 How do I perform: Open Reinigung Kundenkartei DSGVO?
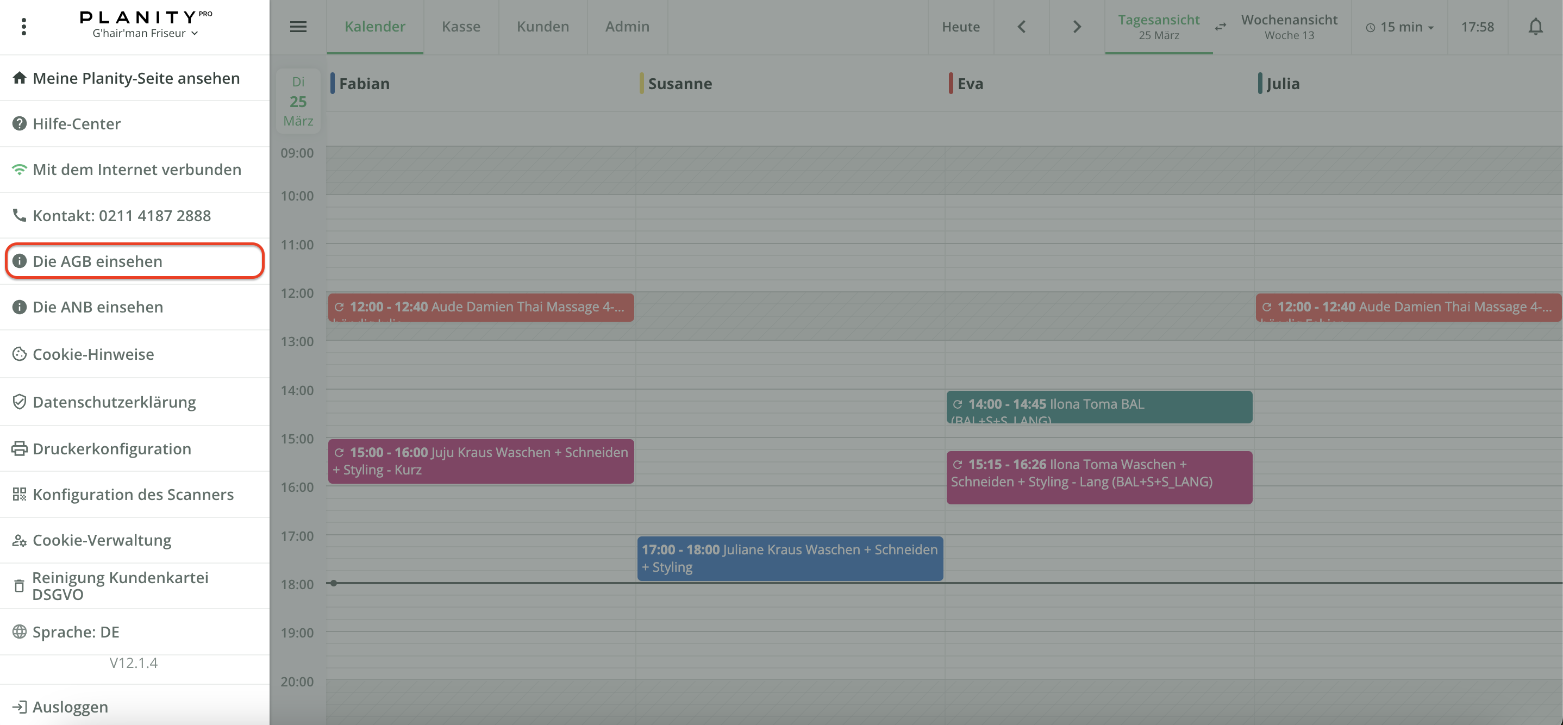click(x=120, y=585)
